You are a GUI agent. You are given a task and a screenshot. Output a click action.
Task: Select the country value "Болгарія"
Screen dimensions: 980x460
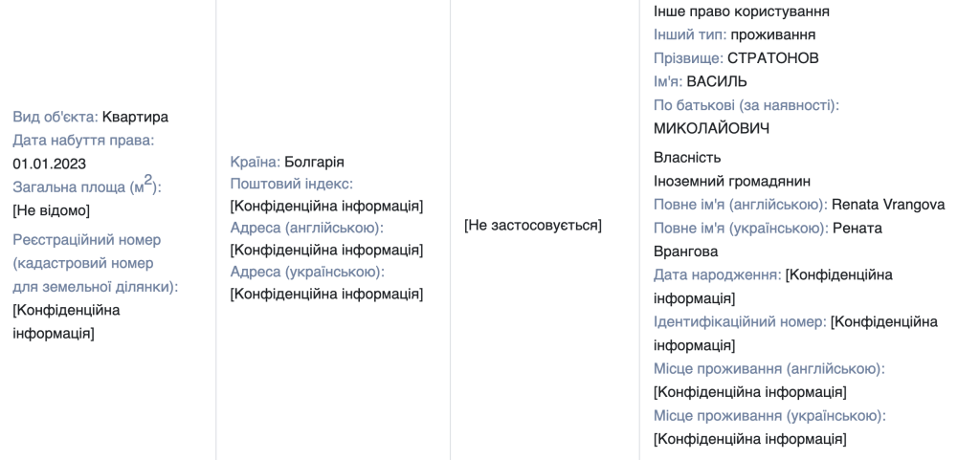[x=314, y=162]
